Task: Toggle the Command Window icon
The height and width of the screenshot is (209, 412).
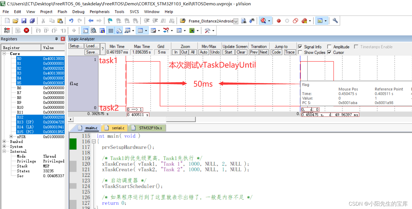Action: 86,30
